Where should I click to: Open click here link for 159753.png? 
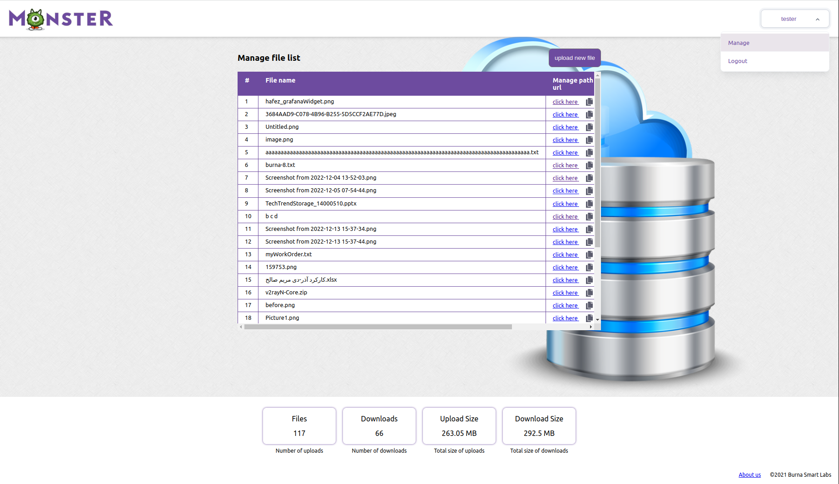tap(566, 267)
